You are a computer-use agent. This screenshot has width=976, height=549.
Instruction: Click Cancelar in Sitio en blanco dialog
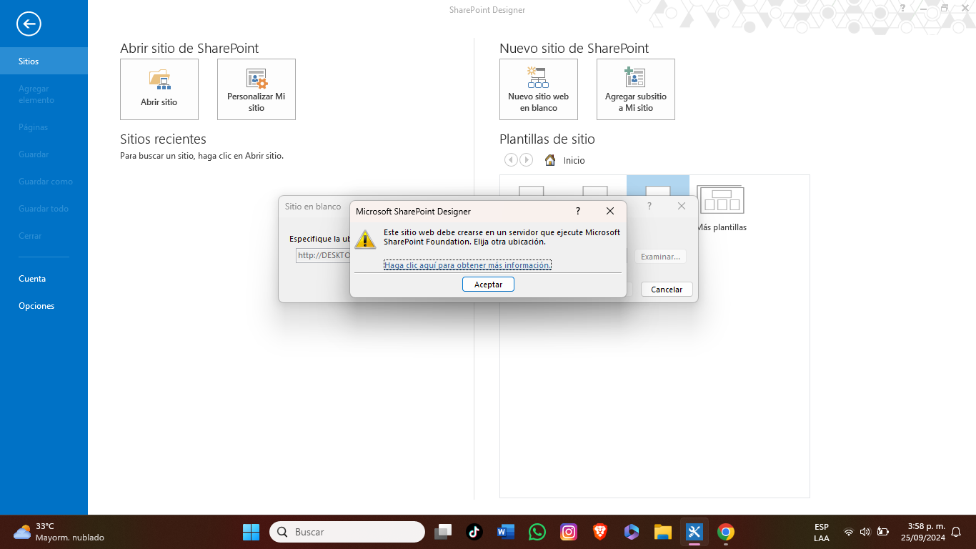point(667,290)
